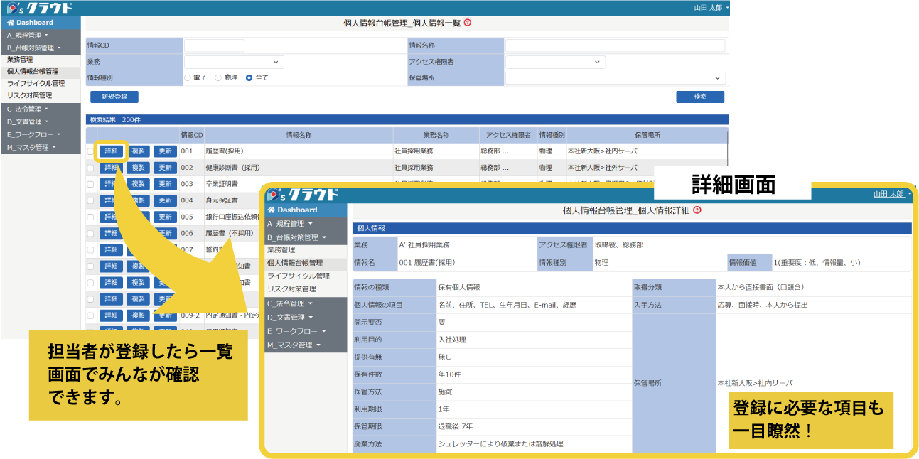Click the help icon beside 個人情報詳細 title
The image size is (919, 459).
697,210
